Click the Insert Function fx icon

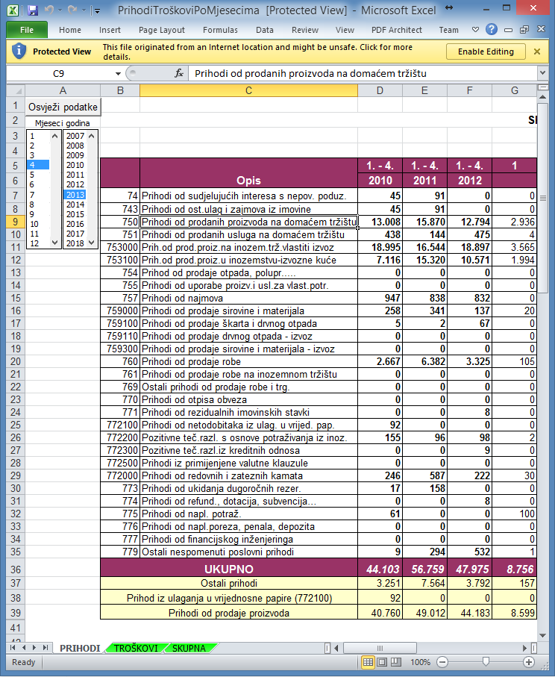pyautogui.click(x=179, y=73)
